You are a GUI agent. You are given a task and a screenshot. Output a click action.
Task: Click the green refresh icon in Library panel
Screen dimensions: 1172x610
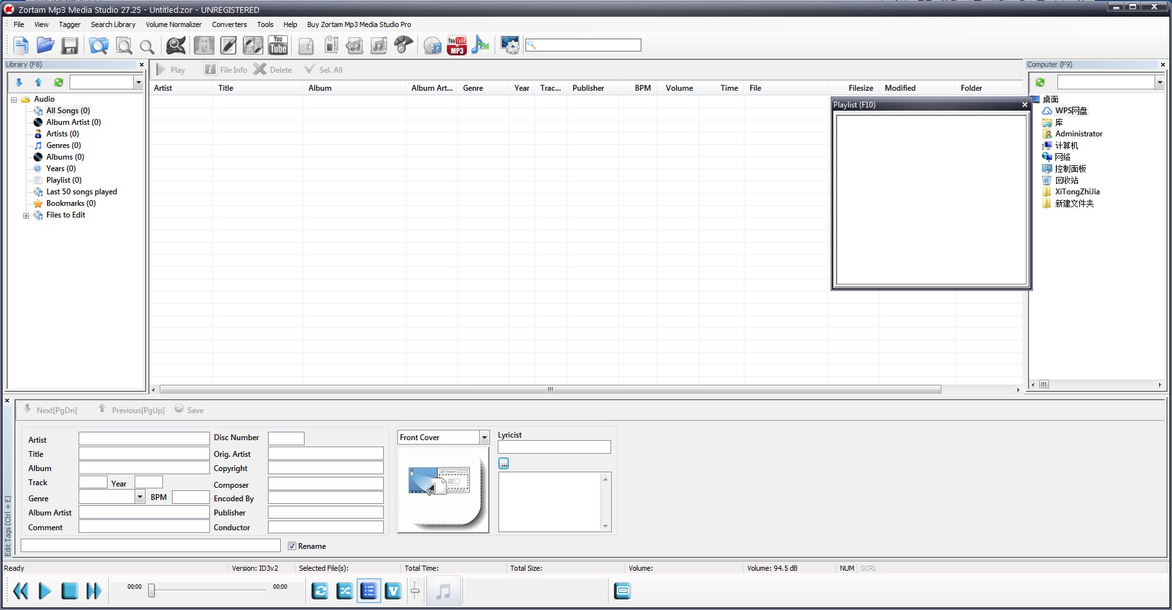tap(59, 82)
